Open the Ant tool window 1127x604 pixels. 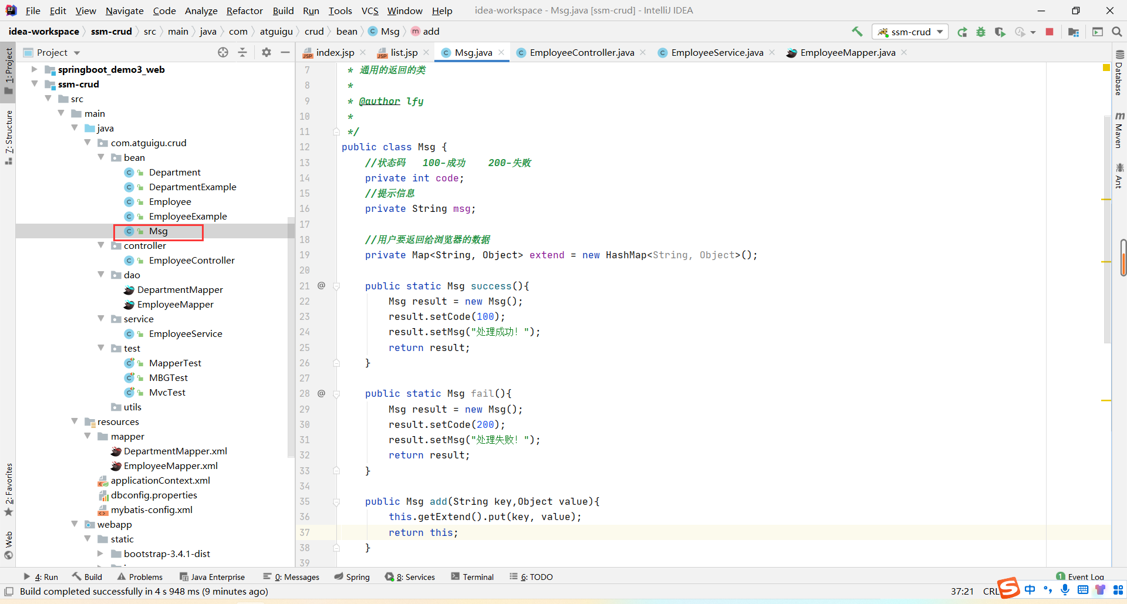click(x=1119, y=176)
